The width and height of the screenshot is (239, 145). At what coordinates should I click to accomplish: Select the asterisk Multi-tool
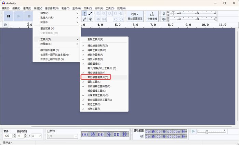pos(90,19)
